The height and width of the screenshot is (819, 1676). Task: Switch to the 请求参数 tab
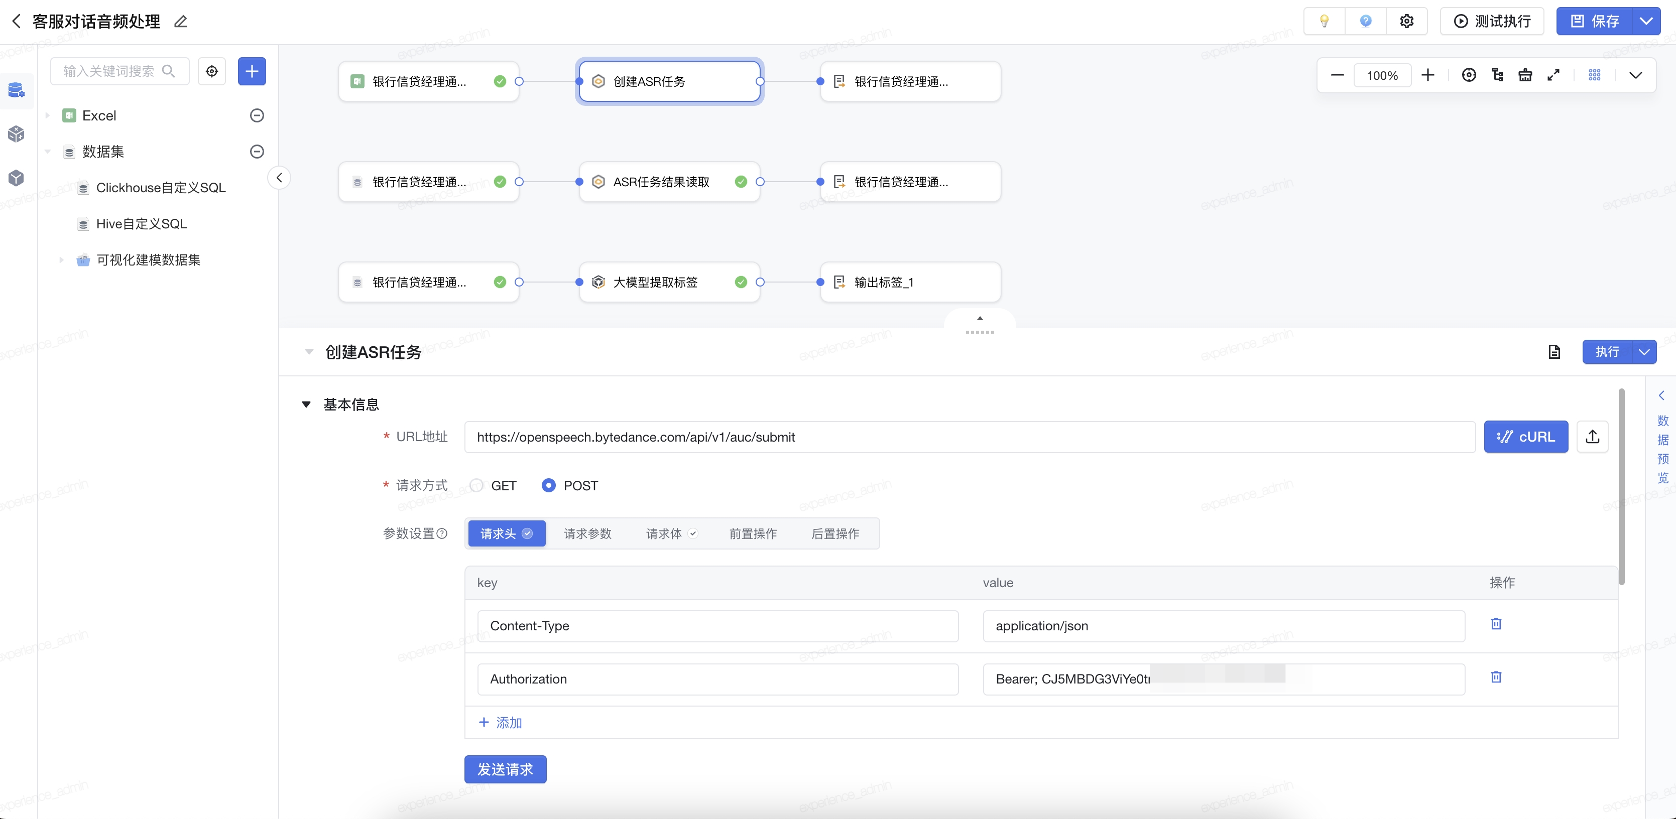click(x=587, y=533)
